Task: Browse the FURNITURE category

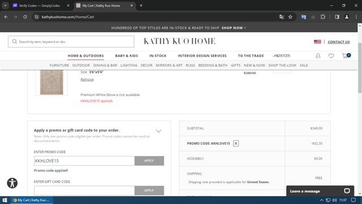Action: pyautogui.click(x=59, y=66)
